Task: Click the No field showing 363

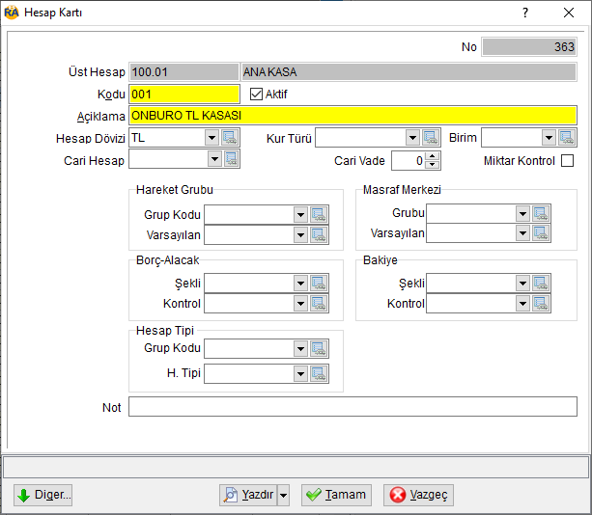Action: pos(529,46)
